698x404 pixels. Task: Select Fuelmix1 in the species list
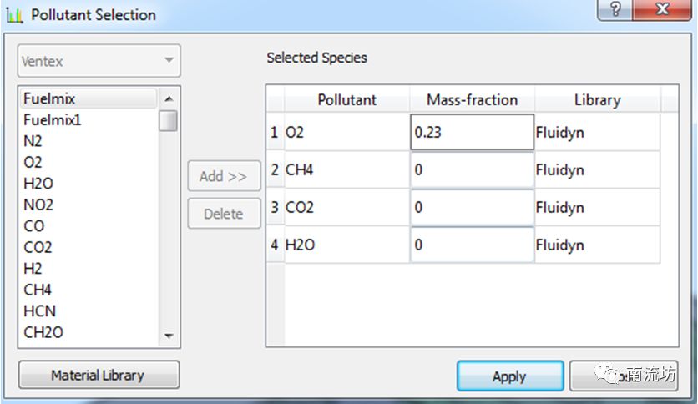point(53,119)
